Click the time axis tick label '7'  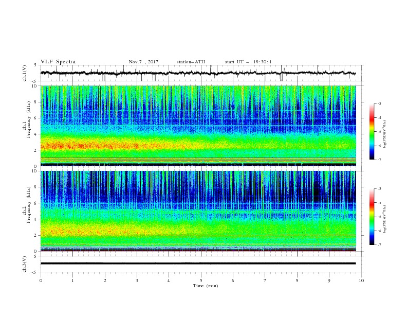click(x=265, y=281)
